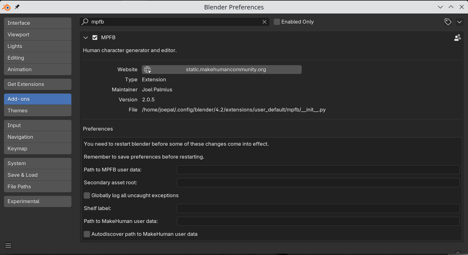
Task: Open the Interface preferences section
Action: [x=38, y=23]
